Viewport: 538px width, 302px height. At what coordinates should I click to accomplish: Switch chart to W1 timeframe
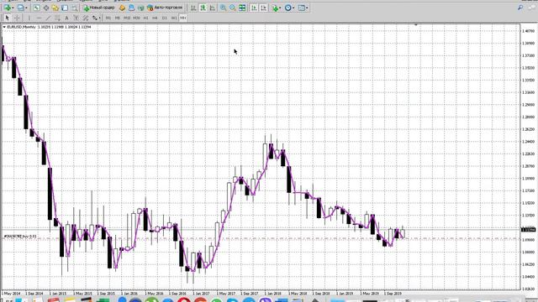[x=174, y=18]
